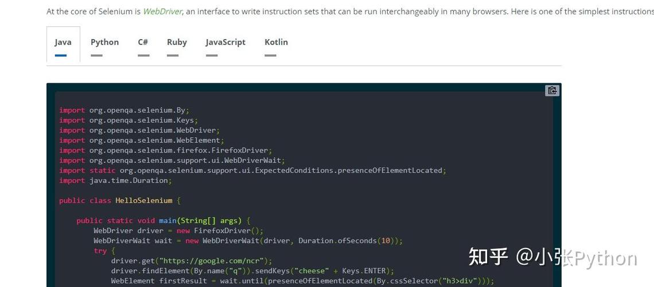Click the import WebDriverWait line
The height and width of the screenshot is (287, 654).
(172, 161)
